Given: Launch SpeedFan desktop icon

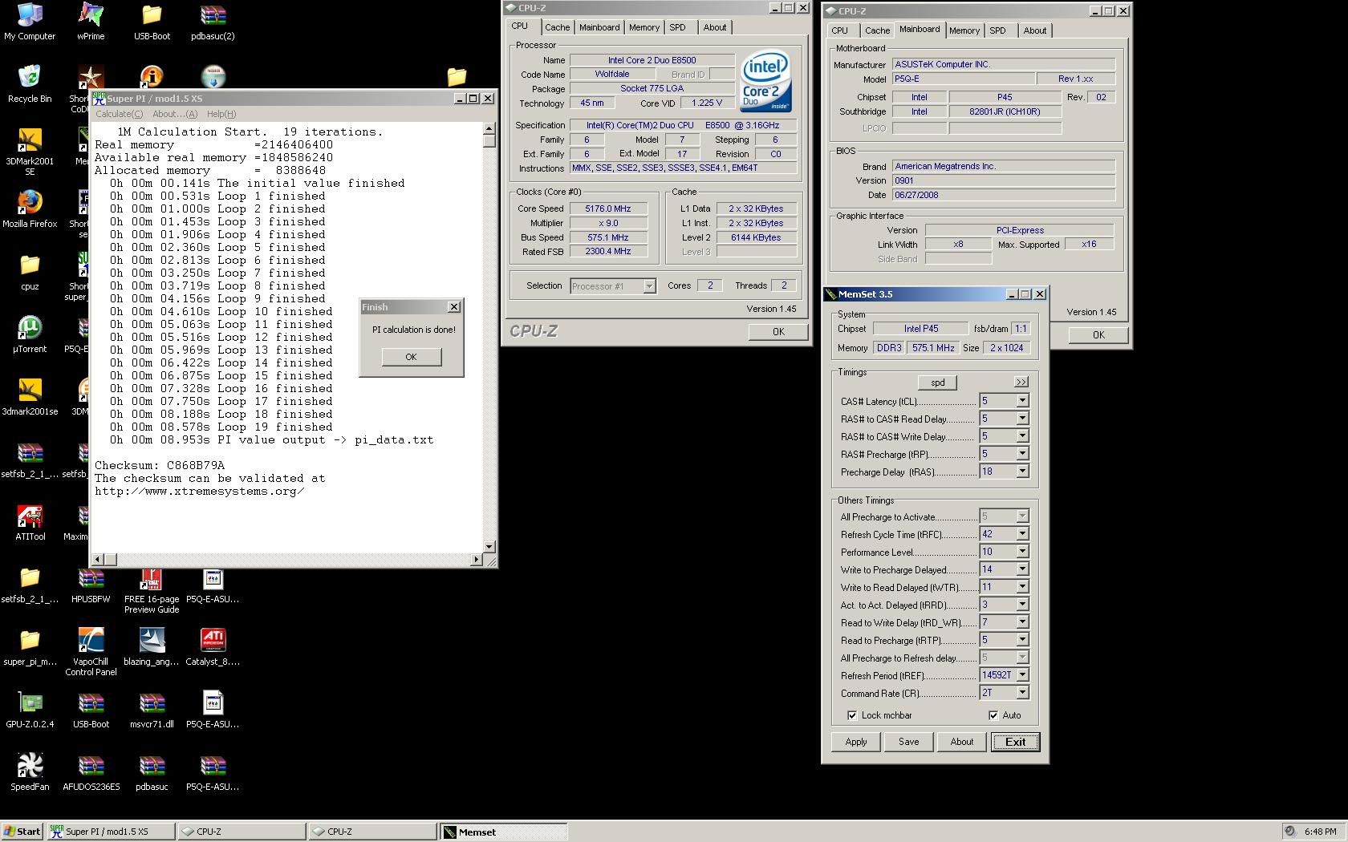Looking at the screenshot, I should click(x=30, y=772).
